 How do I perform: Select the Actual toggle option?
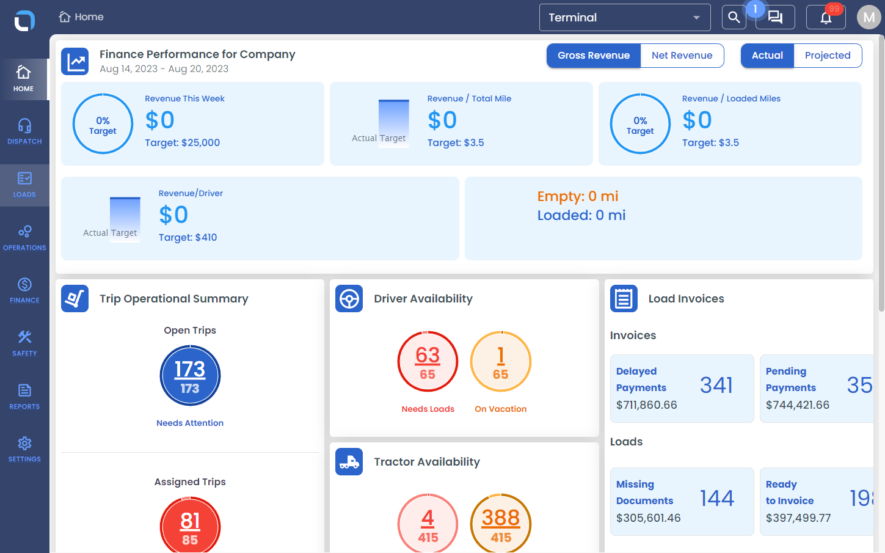point(767,56)
